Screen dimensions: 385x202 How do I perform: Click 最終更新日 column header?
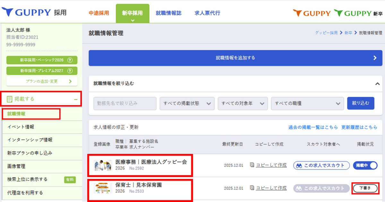coord(233,144)
